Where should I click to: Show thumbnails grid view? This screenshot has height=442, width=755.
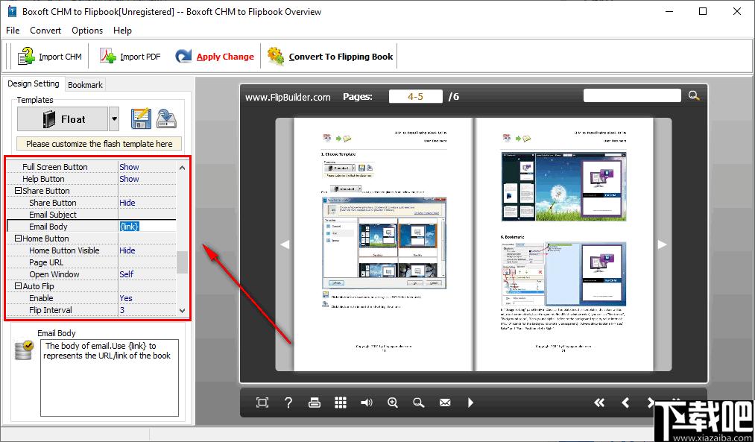[341, 402]
